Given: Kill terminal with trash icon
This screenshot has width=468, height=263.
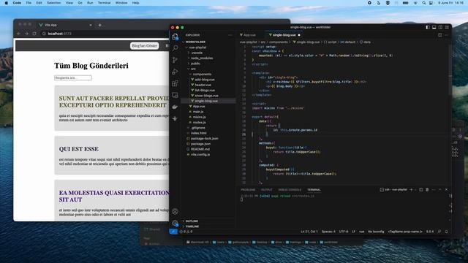Looking at the screenshot, I should (x=427, y=190).
